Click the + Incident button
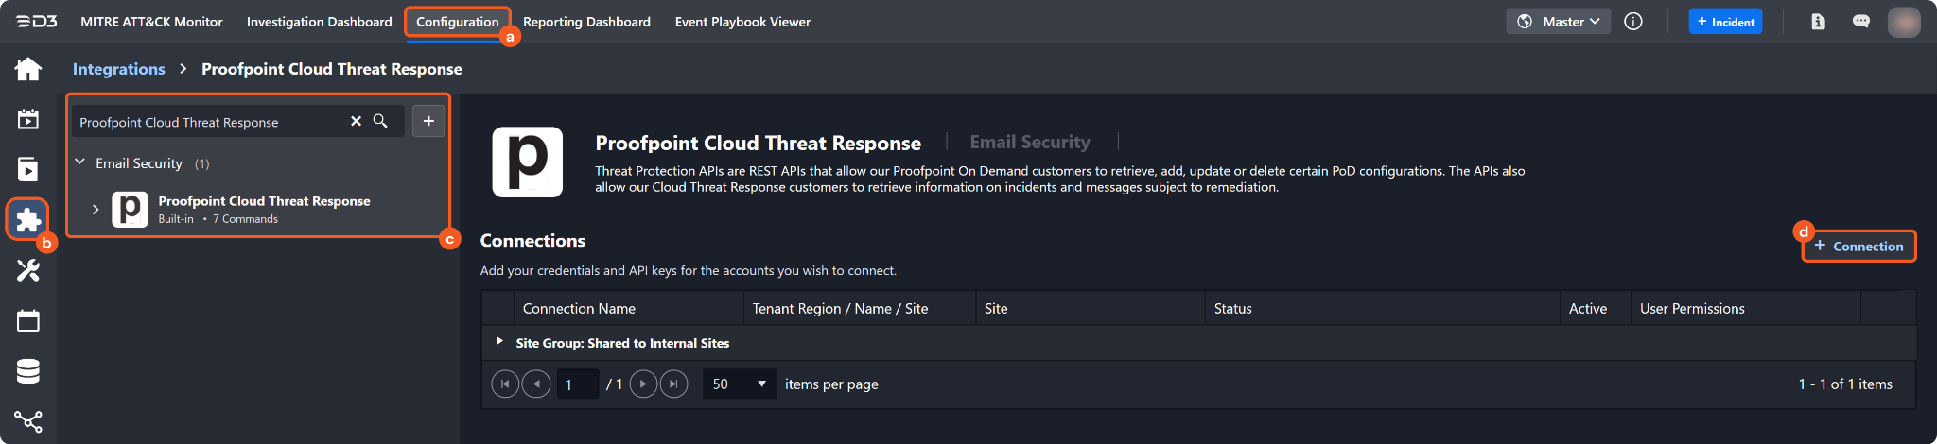1937x444 pixels. click(1725, 22)
